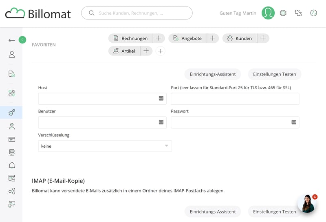Open the wrench tools sidebar icon

(12, 93)
